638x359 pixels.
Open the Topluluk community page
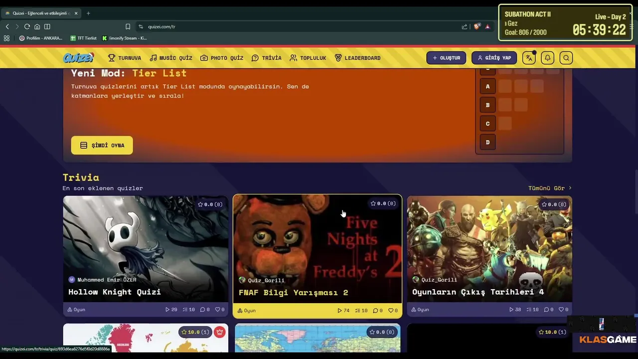point(308,58)
